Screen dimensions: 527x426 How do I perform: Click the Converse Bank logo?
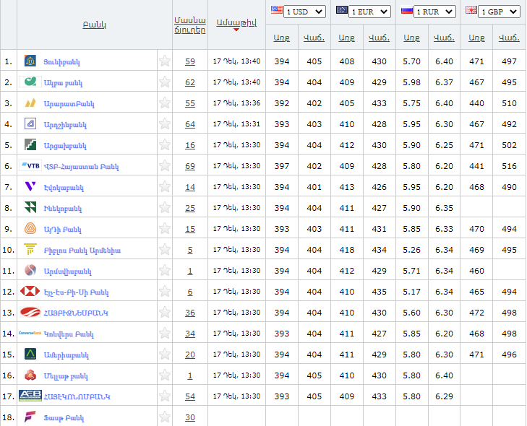(x=30, y=334)
